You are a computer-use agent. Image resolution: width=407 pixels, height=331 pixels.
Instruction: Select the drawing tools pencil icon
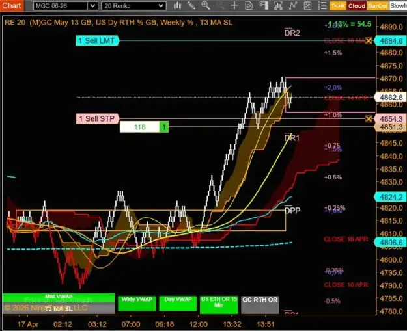point(191,5)
